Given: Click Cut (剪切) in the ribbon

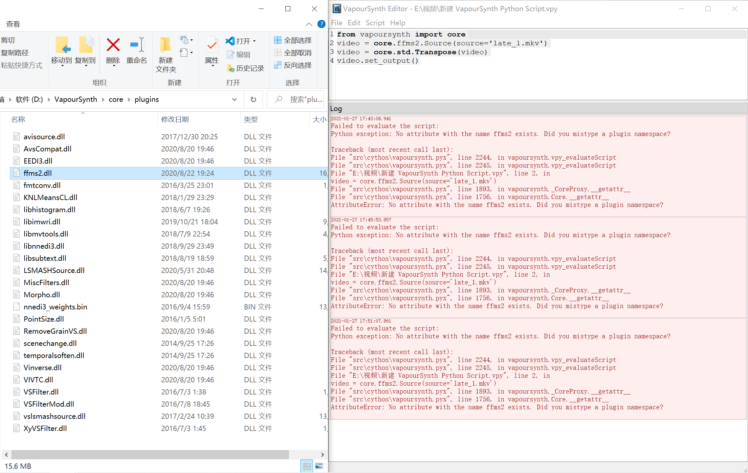Looking at the screenshot, I should point(8,40).
